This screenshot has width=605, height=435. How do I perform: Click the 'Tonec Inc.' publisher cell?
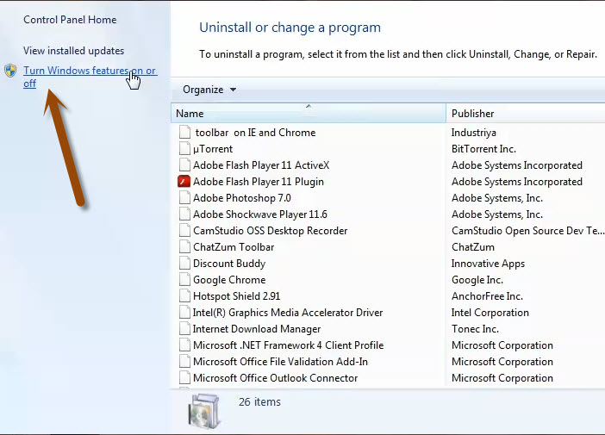pyautogui.click(x=475, y=329)
